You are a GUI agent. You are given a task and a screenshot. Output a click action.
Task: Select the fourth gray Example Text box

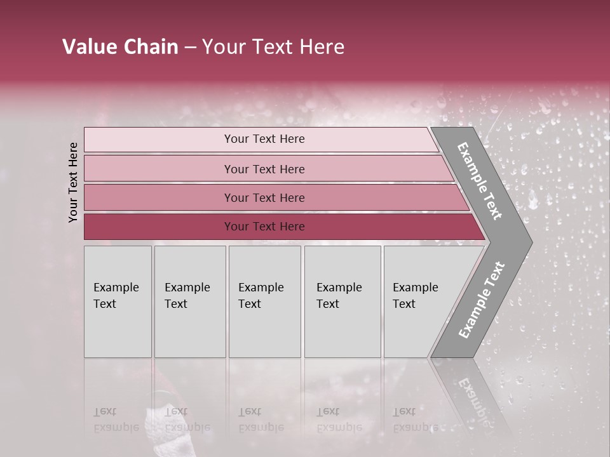342,301
